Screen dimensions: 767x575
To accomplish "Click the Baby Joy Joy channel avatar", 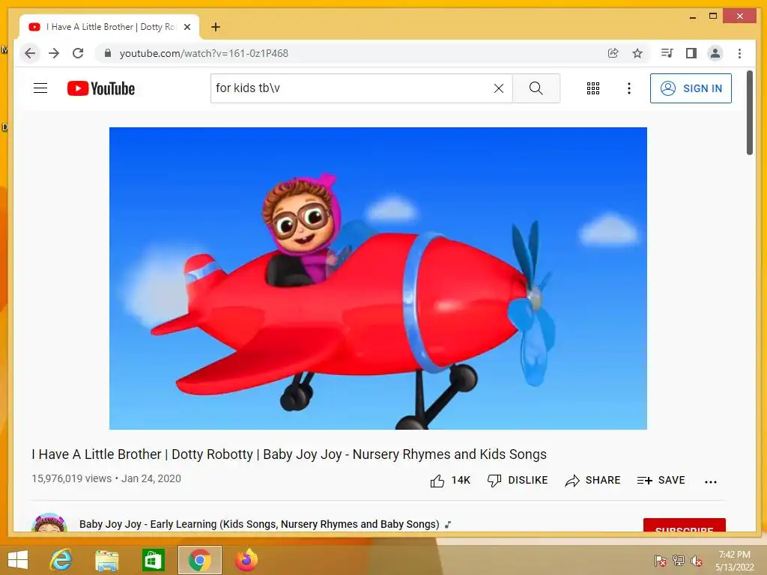I will coord(49,522).
